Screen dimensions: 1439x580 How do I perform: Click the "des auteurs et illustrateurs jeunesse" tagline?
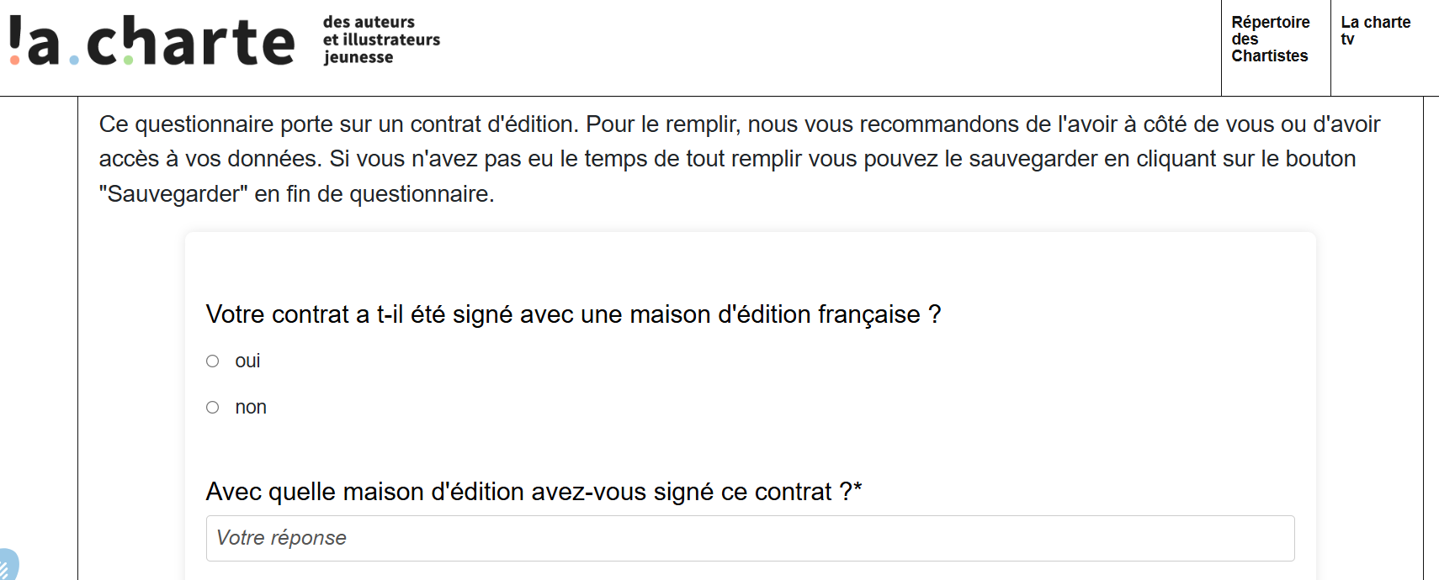point(380,40)
